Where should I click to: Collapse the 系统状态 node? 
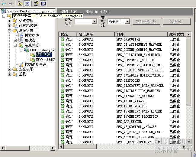pos(9,31)
